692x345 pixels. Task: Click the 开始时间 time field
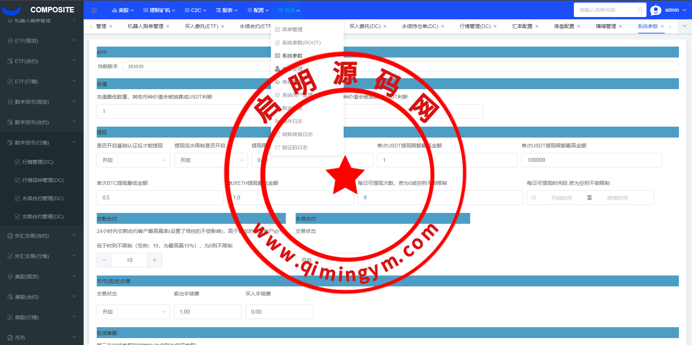[561, 198]
